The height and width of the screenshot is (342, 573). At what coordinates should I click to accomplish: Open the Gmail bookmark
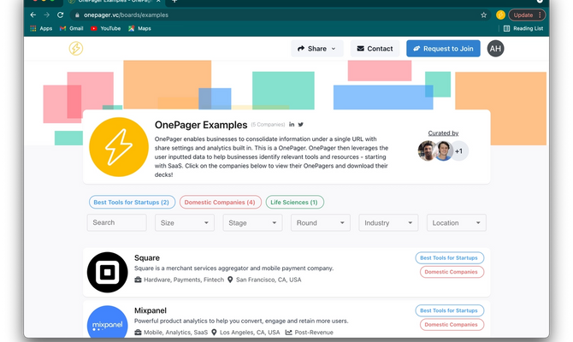click(x=72, y=28)
